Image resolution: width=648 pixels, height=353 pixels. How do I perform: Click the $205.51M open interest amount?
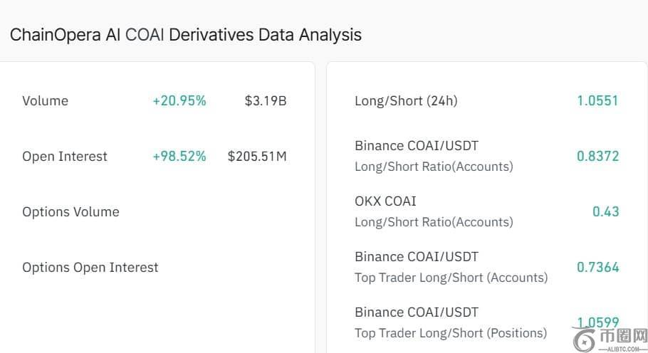(x=257, y=157)
